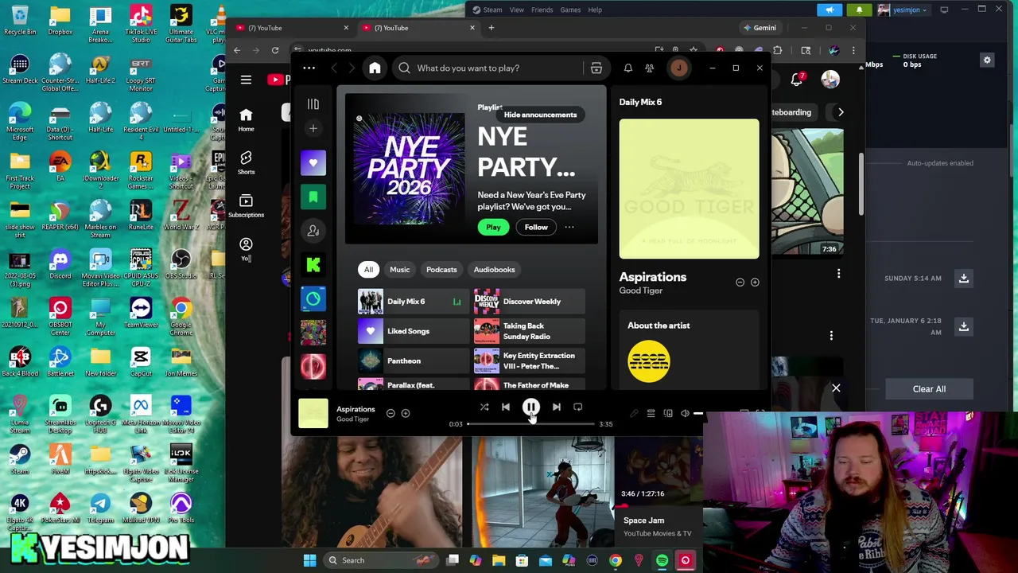Open more options for NYE Party playlist
This screenshot has width=1018, height=573.
[569, 228]
